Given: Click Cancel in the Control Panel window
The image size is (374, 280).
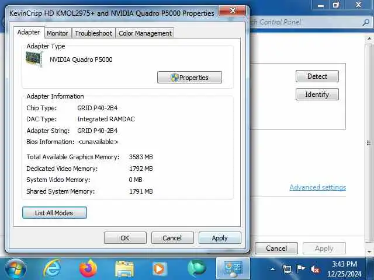Looking at the screenshot, I should [x=276, y=249].
